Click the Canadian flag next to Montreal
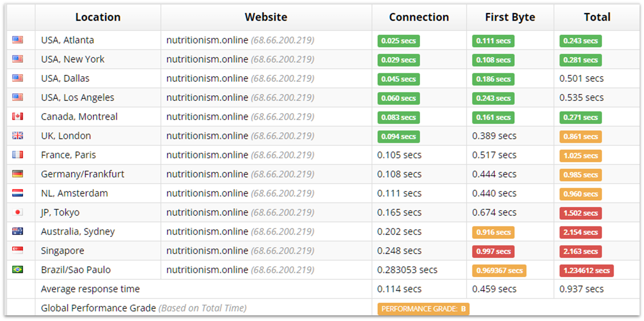 18,116
